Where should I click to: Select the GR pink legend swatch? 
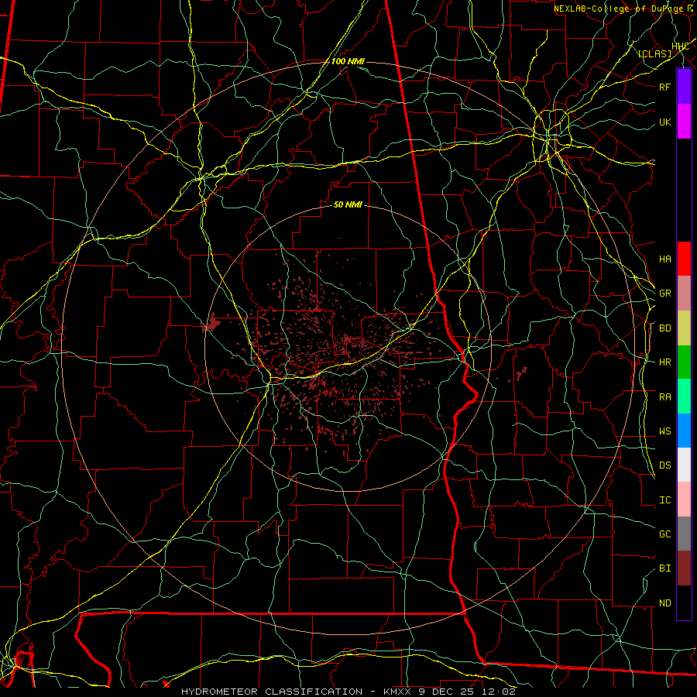click(x=684, y=294)
